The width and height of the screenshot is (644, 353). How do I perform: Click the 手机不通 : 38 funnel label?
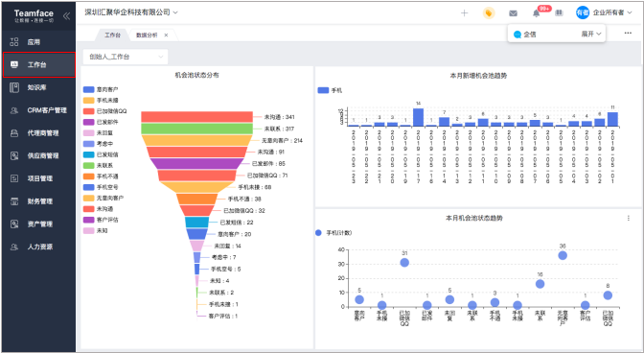(x=244, y=199)
